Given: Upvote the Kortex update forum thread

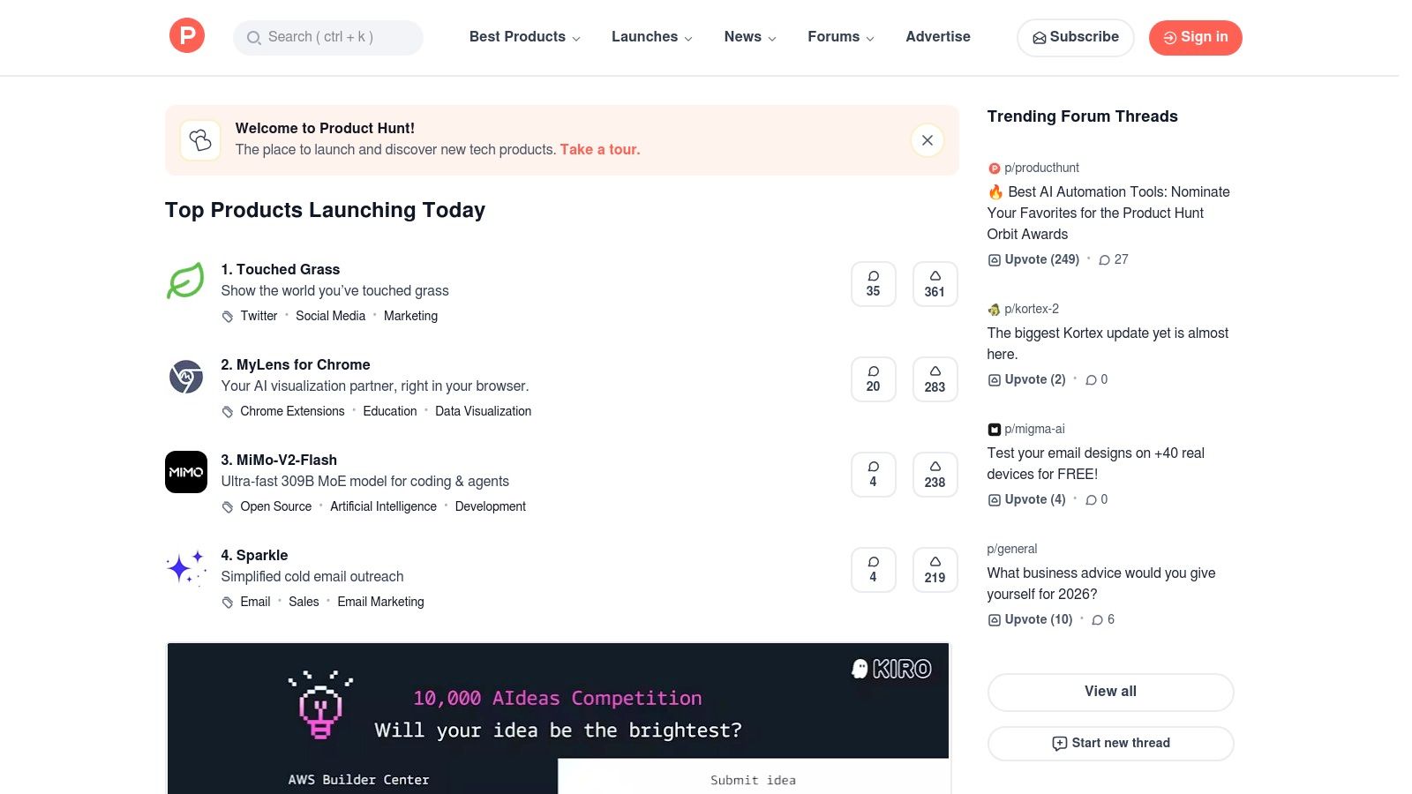Looking at the screenshot, I should point(1026,379).
